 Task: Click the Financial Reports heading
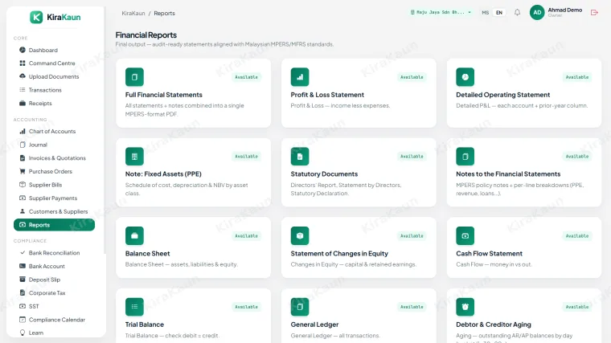tap(146, 35)
